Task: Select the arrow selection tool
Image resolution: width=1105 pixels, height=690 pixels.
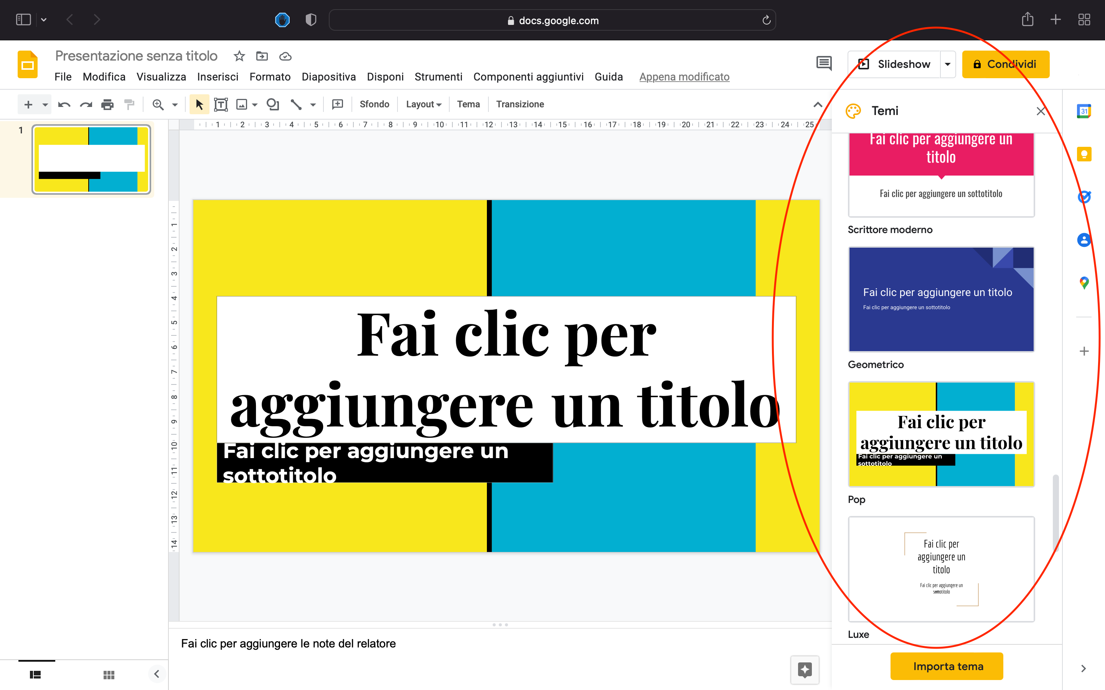Action: 199,104
